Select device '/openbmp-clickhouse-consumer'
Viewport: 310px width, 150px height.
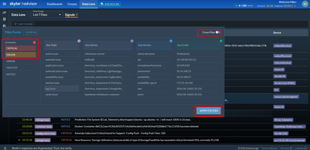pos(108,94)
